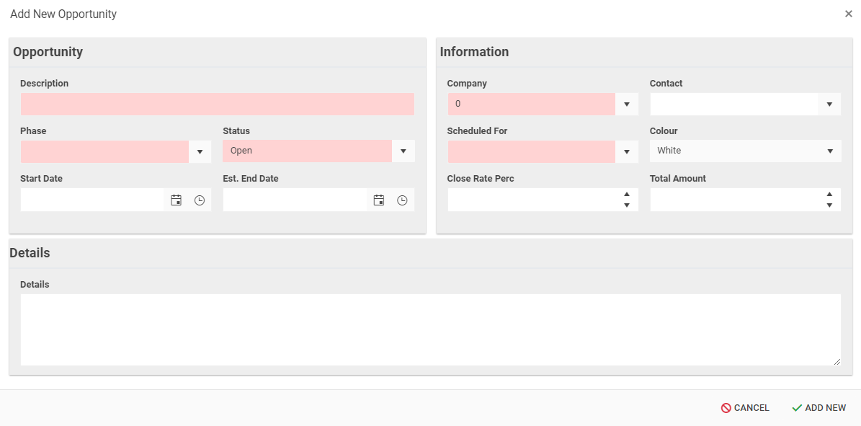
Task: Open the Start Date calendar picker
Action: coord(176,200)
